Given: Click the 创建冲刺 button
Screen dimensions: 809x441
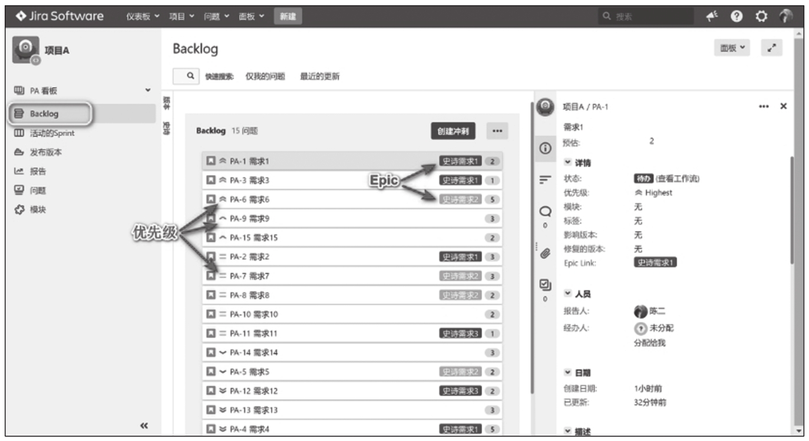Looking at the screenshot, I should [x=453, y=131].
